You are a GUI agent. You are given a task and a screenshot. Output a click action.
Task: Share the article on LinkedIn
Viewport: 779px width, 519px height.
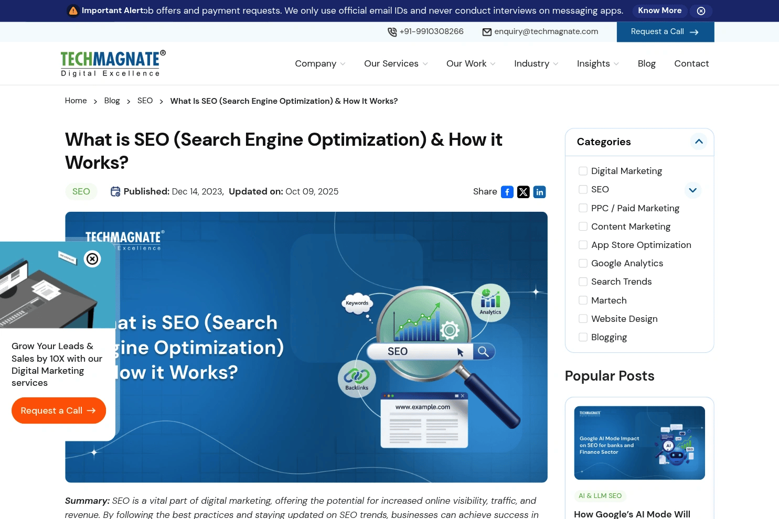point(539,192)
